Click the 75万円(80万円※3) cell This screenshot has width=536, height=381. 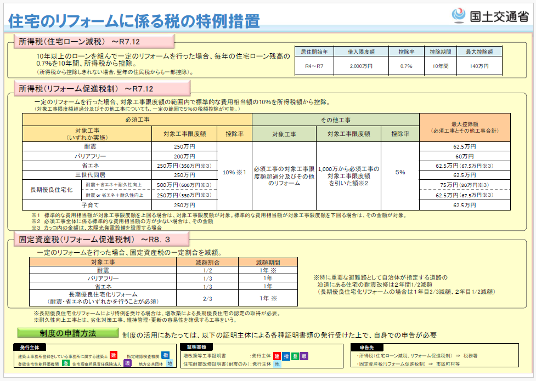click(x=465, y=185)
